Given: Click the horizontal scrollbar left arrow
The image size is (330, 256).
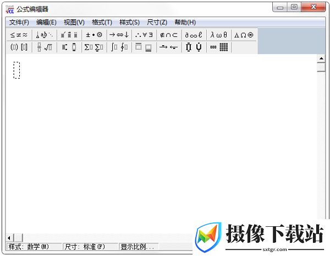Looking at the screenshot, I should coord(9,238).
